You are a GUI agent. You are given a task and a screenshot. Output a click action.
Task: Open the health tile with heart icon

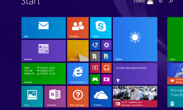(x=175, y=74)
